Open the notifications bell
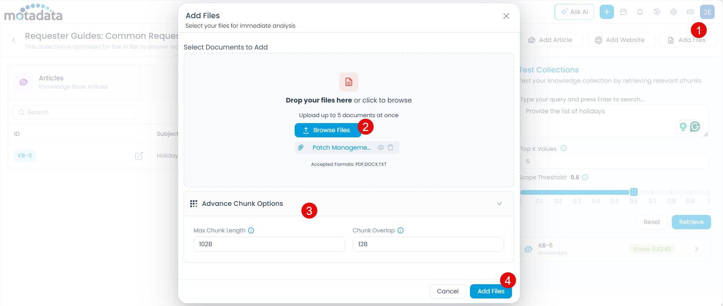Viewport: 723px width, 306px height. [640, 12]
